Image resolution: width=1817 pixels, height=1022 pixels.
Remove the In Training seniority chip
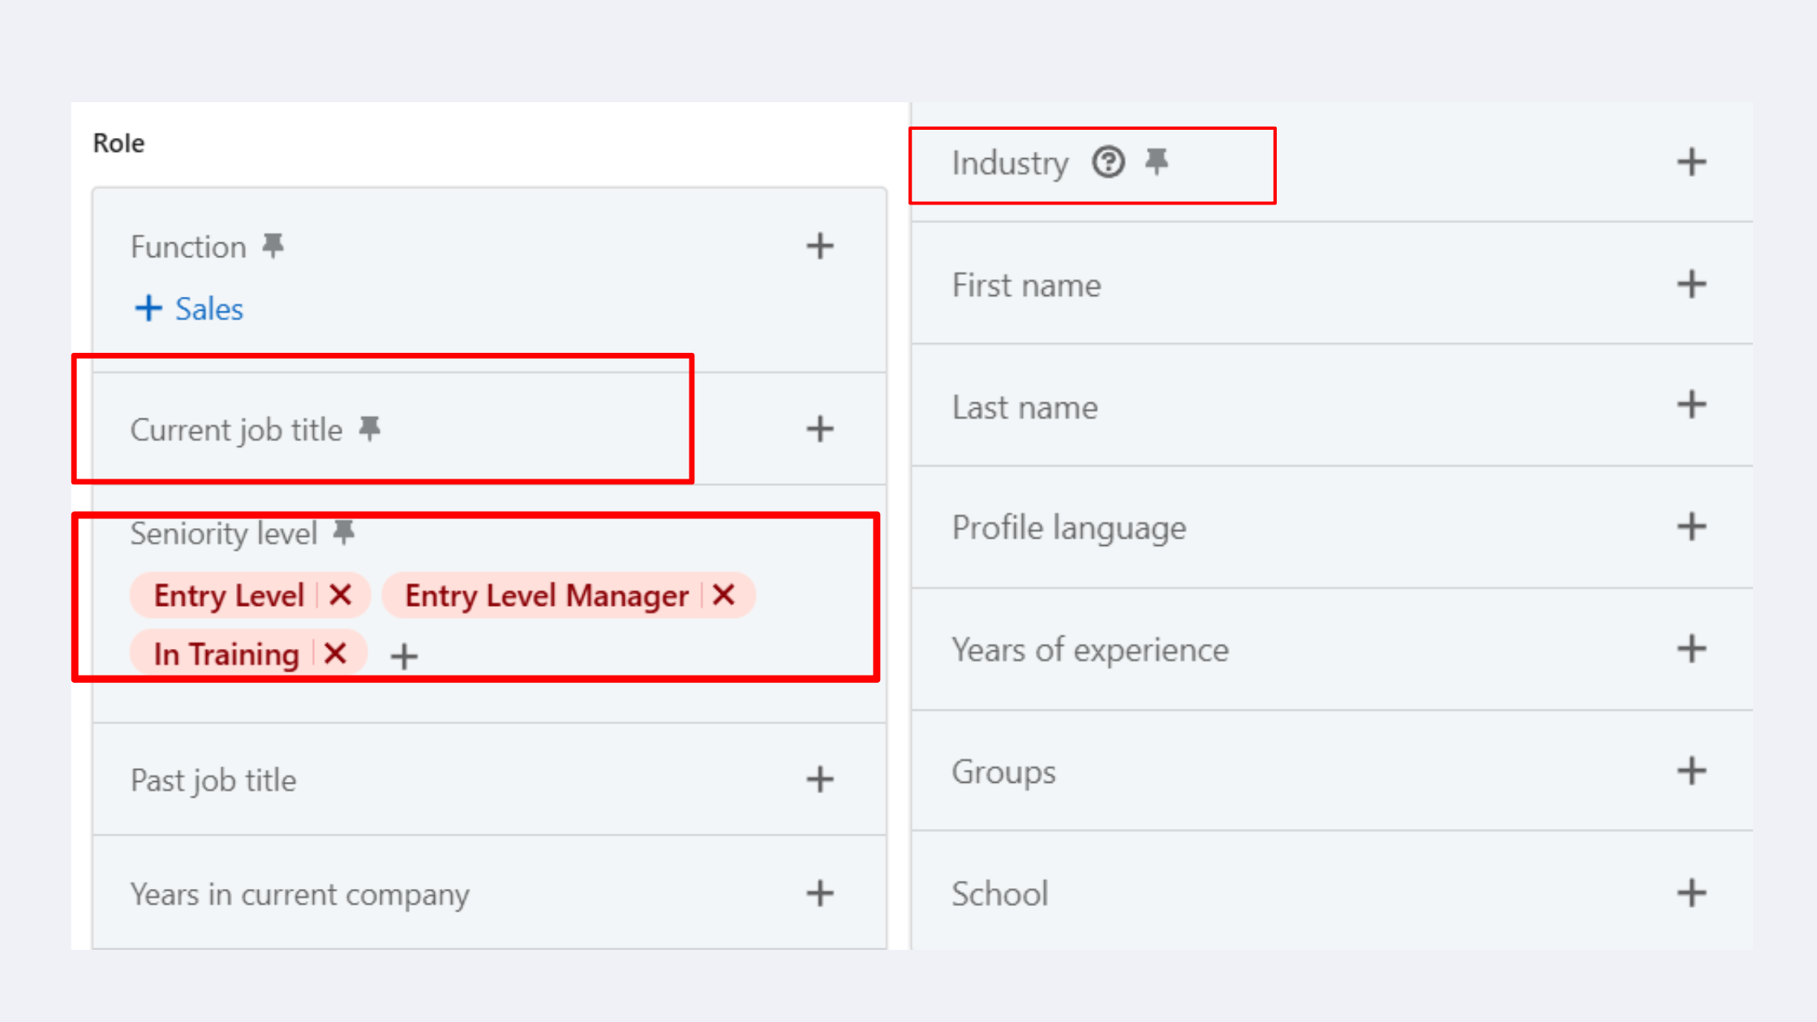(x=335, y=653)
